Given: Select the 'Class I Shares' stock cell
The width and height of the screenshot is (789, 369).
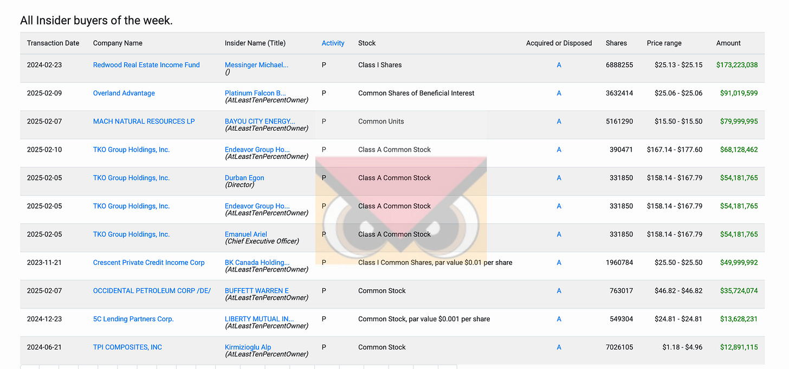Looking at the screenshot, I should pos(380,64).
